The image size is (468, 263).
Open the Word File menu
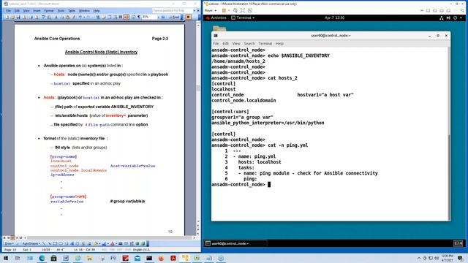pyautogui.click(x=8, y=11)
